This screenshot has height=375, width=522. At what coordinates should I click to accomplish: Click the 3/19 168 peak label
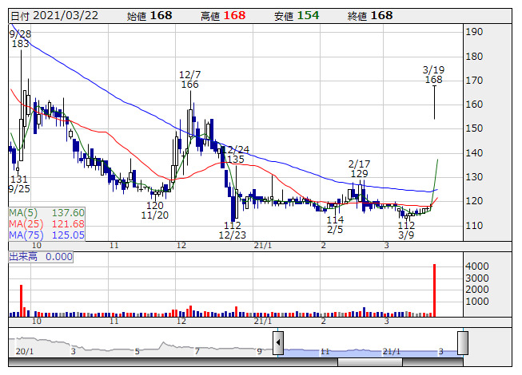(434, 75)
